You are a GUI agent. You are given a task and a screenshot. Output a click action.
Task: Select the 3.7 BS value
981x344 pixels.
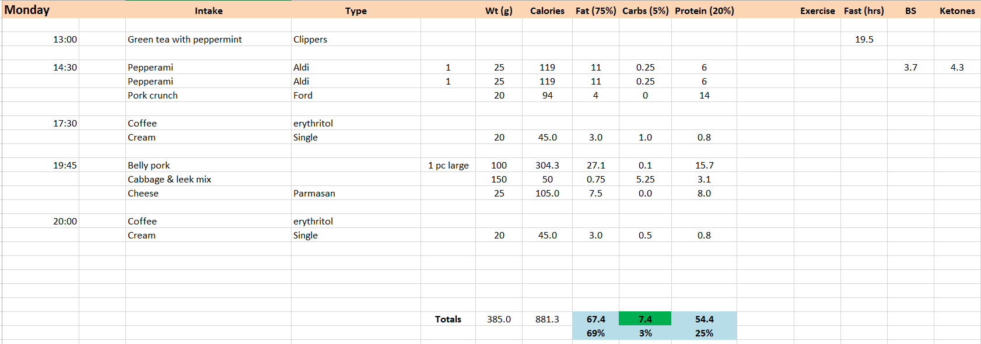(910, 67)
